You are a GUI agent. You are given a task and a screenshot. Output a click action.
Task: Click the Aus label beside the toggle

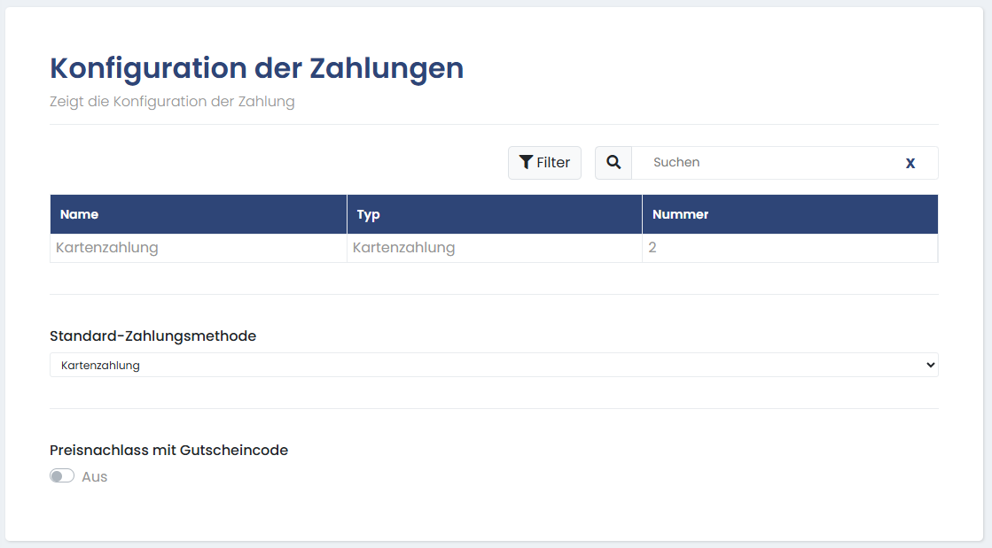coord(94,476)
